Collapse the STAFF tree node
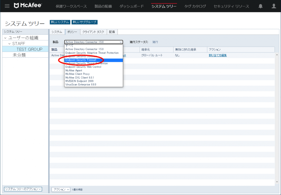281x195 pixels. click(x=10, y=44)
